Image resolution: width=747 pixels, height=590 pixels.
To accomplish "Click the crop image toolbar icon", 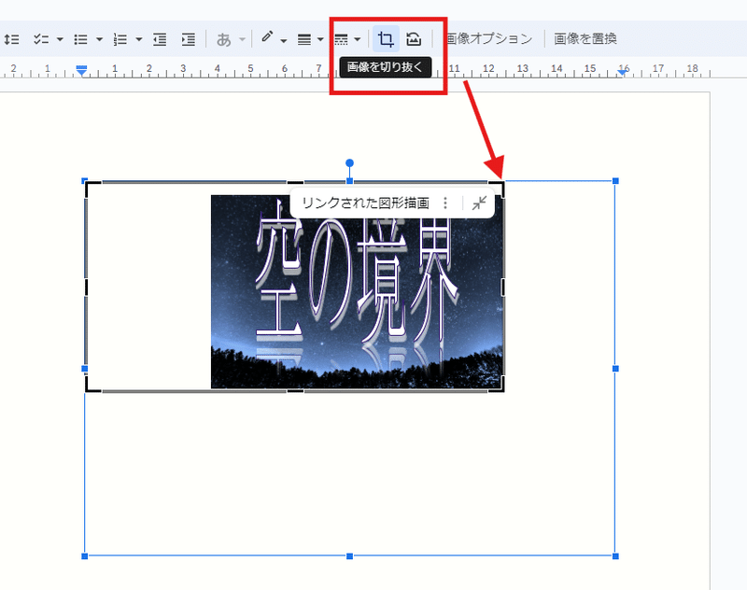I will click(x=386, y=38).
